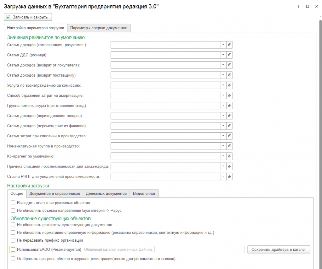Viewport: 322px width, 269px height.
Task: Check Не обновлять реквизиты существующих документов
Action: (13, 225)
